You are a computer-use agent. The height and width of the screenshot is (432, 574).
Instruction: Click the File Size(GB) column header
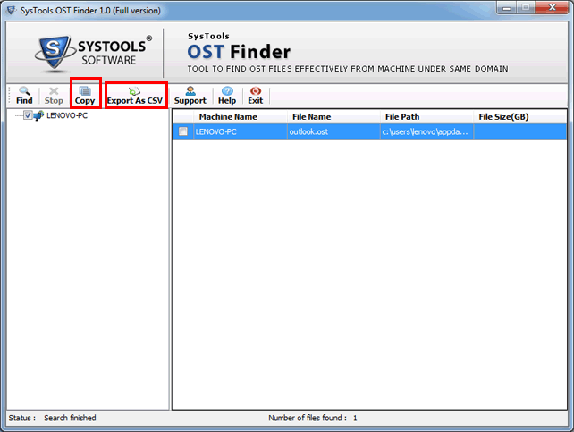(519, 117)
